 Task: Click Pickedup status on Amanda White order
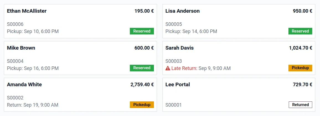tap(142, 105)
